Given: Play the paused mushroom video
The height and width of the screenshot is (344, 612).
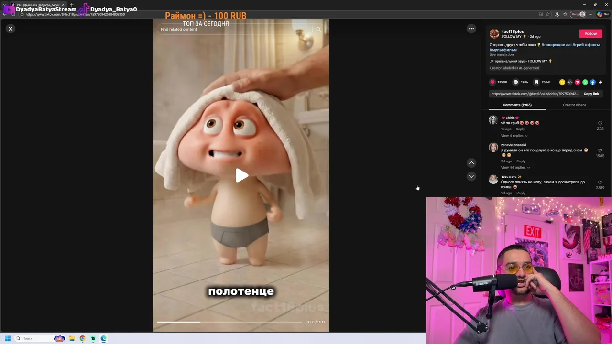Looking at the screenshot, I should 241,175.
